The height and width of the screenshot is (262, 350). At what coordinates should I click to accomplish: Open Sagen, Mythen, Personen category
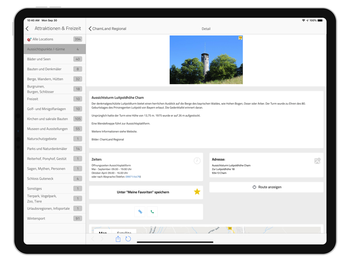pyautogui.click(x=55, y=169)
